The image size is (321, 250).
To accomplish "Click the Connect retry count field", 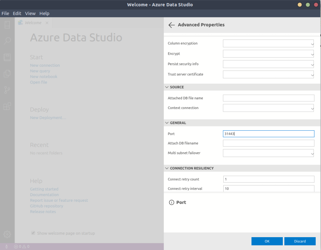I will pyautogui.click(x=269, y=179).
